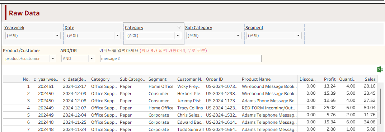Click the Sub Catego.. column header

point(133,79)
